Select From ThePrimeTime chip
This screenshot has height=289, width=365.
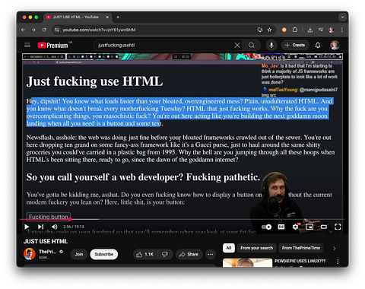(301, 248)
